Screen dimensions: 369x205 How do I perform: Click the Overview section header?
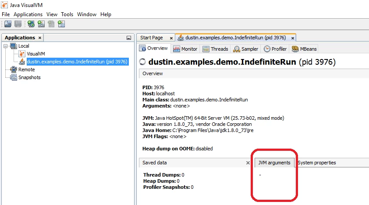[x=254, y=73]
